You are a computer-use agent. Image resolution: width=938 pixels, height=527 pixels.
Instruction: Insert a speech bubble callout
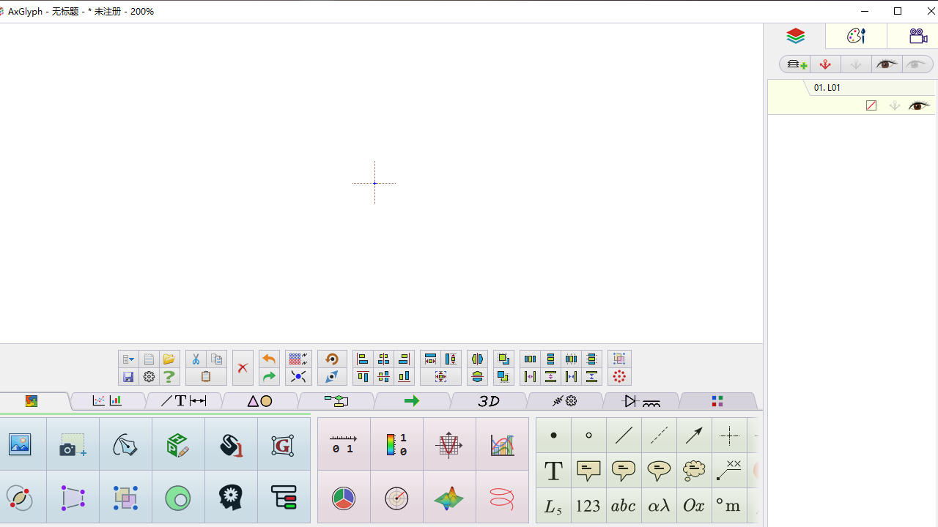588,471
